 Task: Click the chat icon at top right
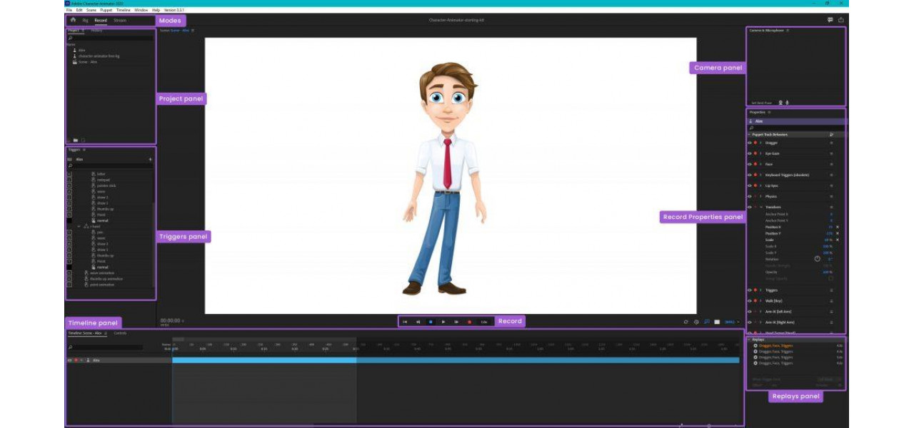tap(830, 20)
